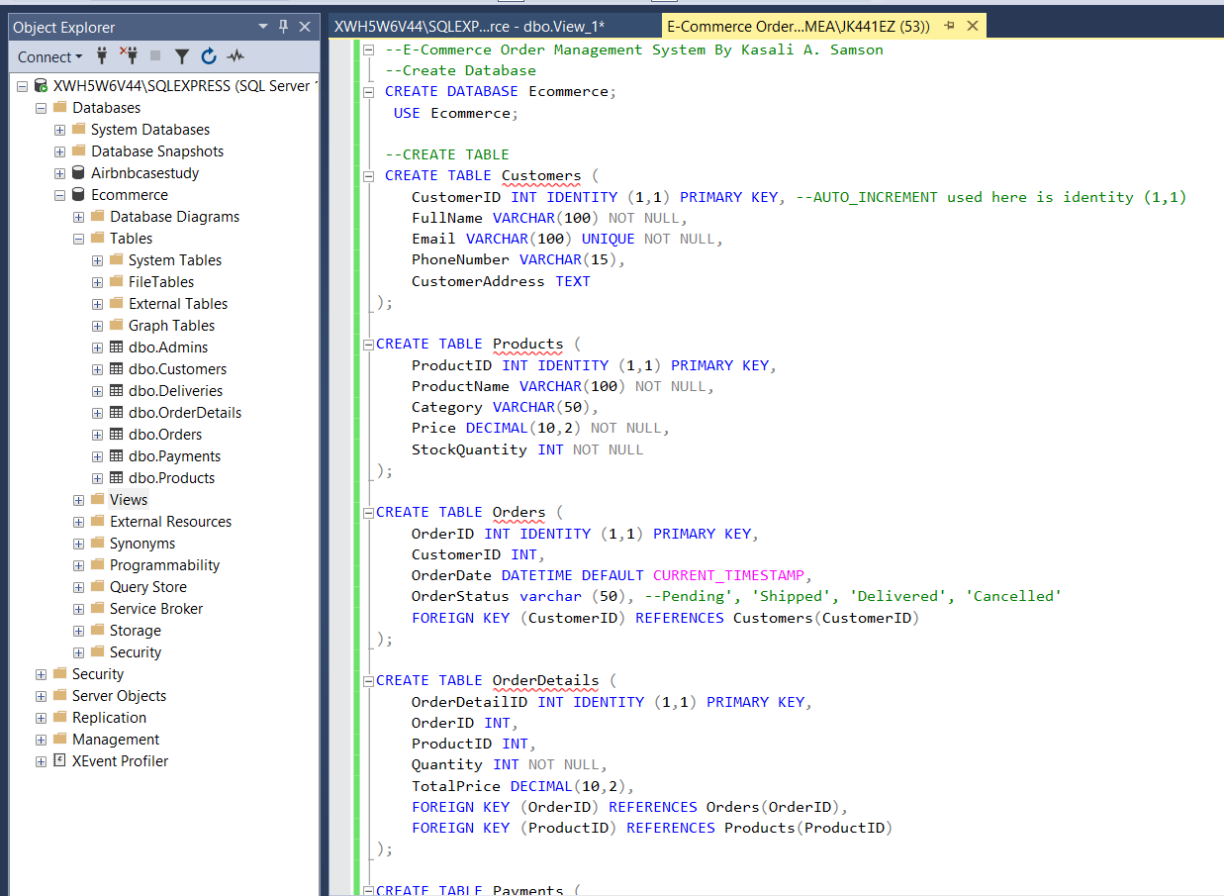Select the E-Commerce Order query tab

click(799, 27)
